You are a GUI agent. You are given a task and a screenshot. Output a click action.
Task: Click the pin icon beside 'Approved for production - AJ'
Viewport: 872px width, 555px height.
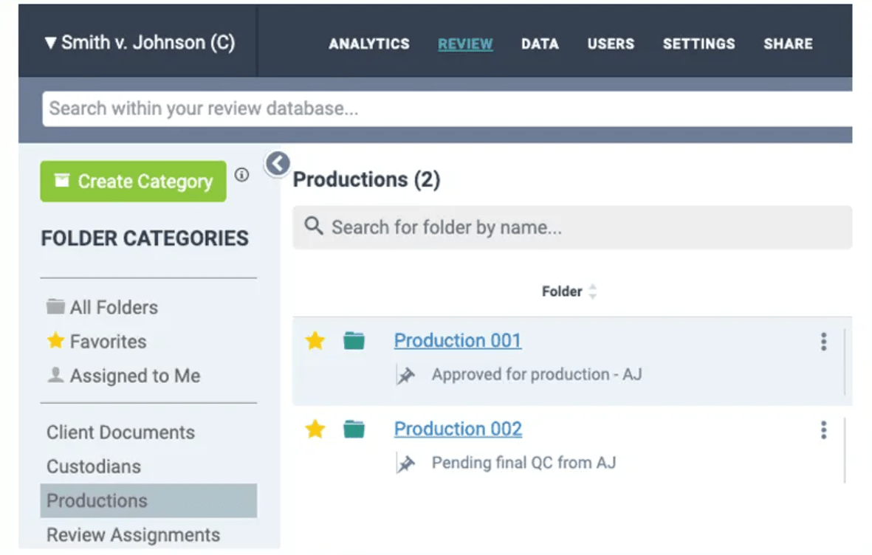tap(405, 375)
